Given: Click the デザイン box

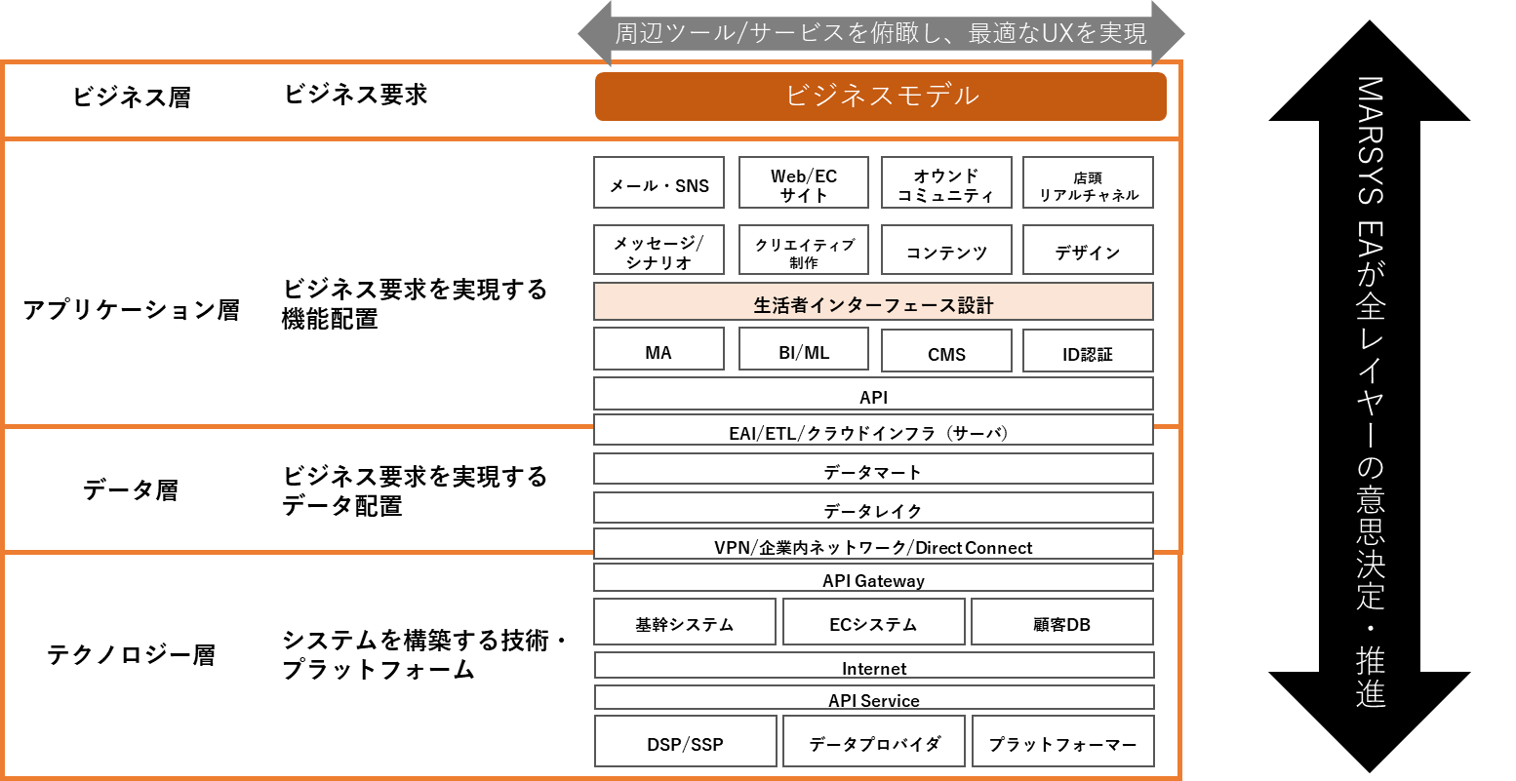Looking at the screenshot, I should (1088, 251).
